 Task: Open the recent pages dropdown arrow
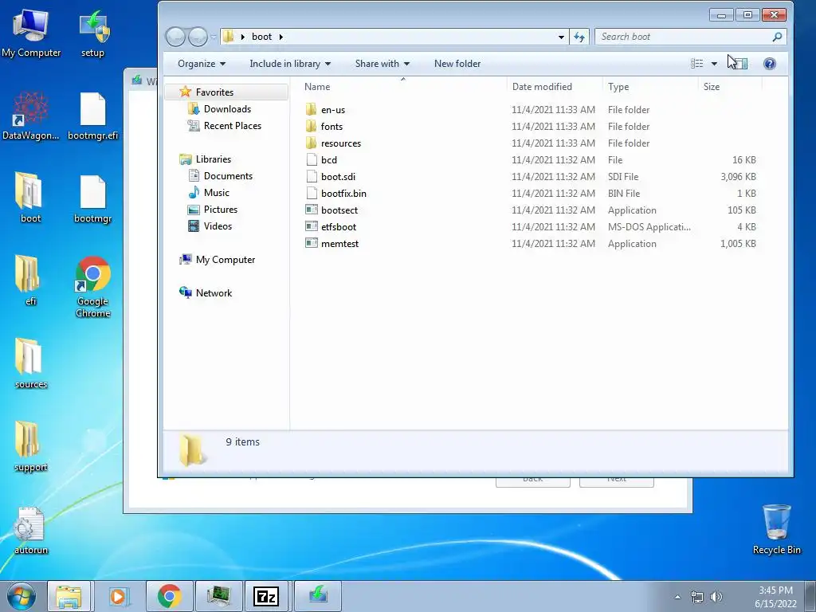click(213, 37)
